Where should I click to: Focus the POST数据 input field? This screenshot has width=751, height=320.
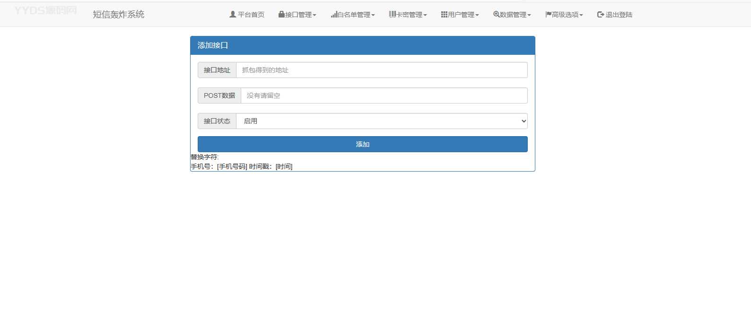pyautogui.click(x=384, y=95)
